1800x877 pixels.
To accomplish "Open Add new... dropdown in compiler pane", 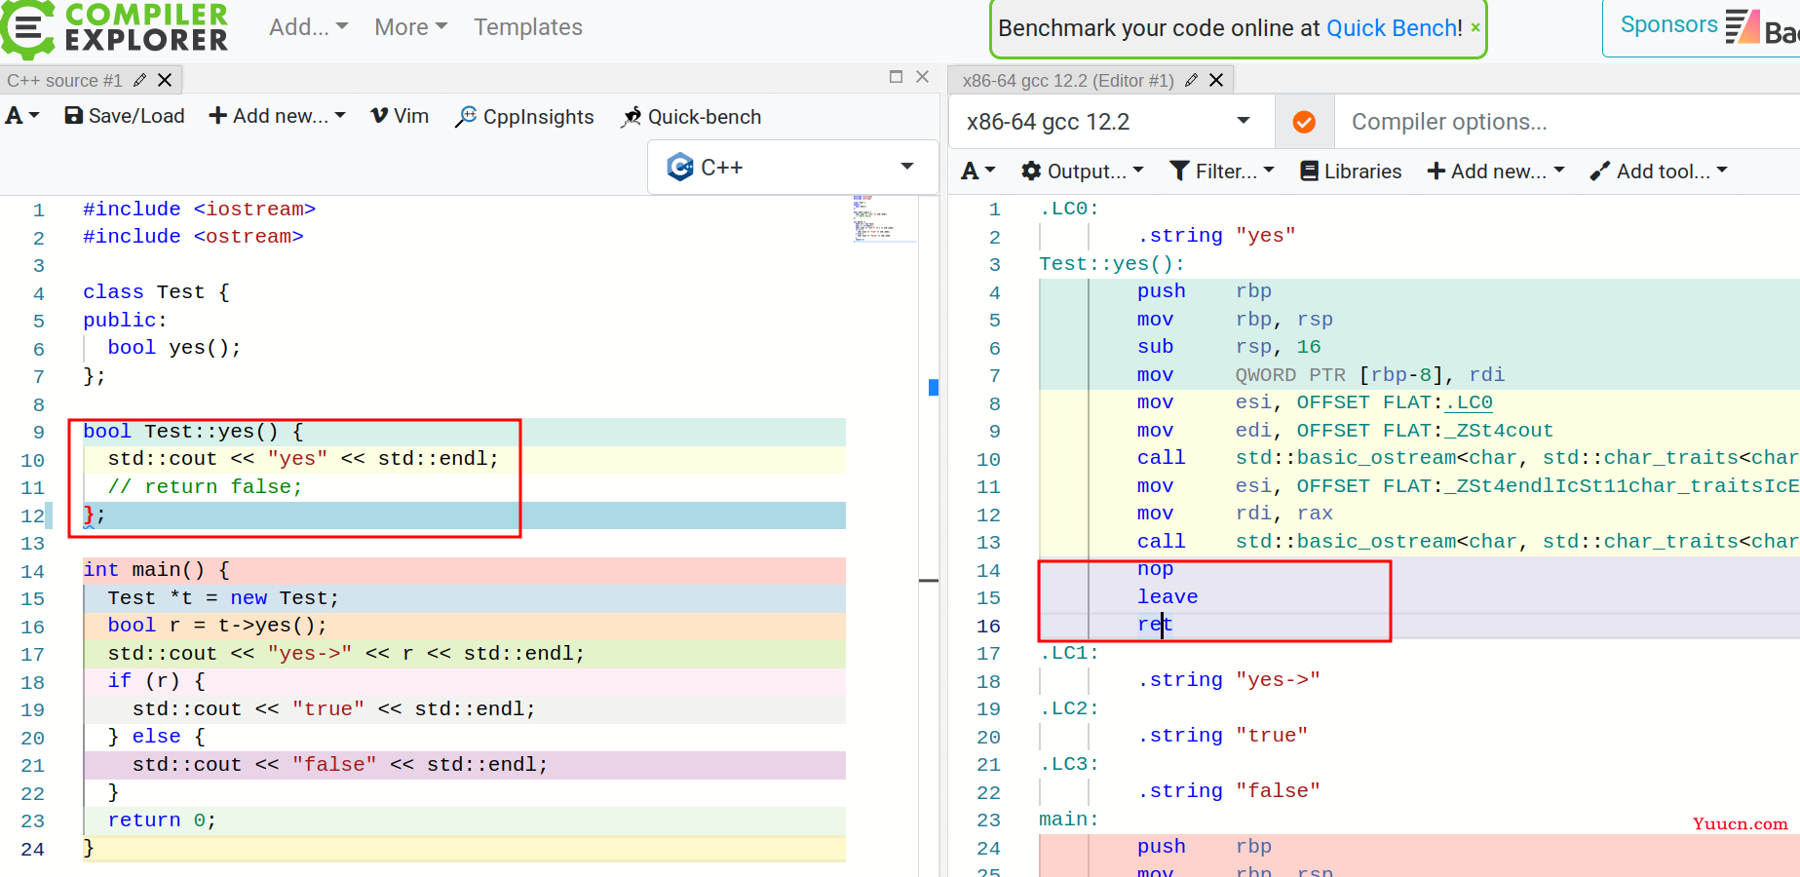I will point(1496,172).
